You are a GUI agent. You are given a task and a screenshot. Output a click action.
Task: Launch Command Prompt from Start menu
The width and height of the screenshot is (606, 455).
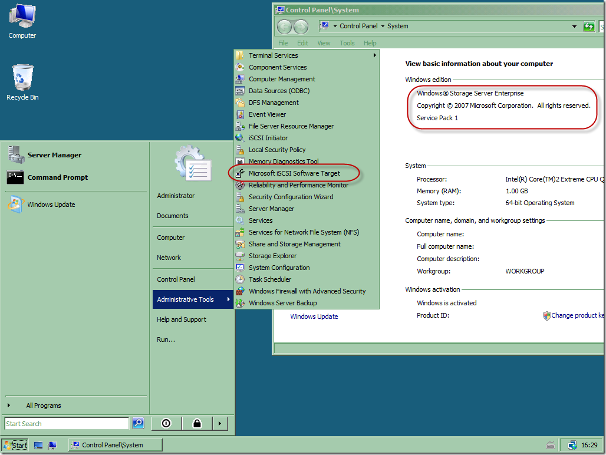click(57, 177)
